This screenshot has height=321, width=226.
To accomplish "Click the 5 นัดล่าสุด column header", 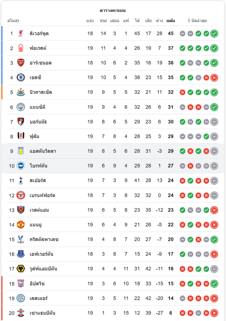I will pos(197,21).
